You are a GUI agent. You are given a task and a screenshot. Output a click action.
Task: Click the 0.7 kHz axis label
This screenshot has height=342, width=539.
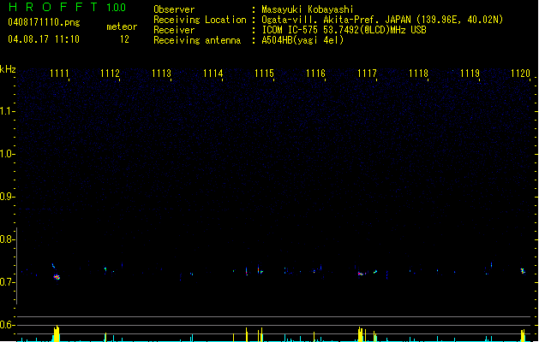click(7, 282)
